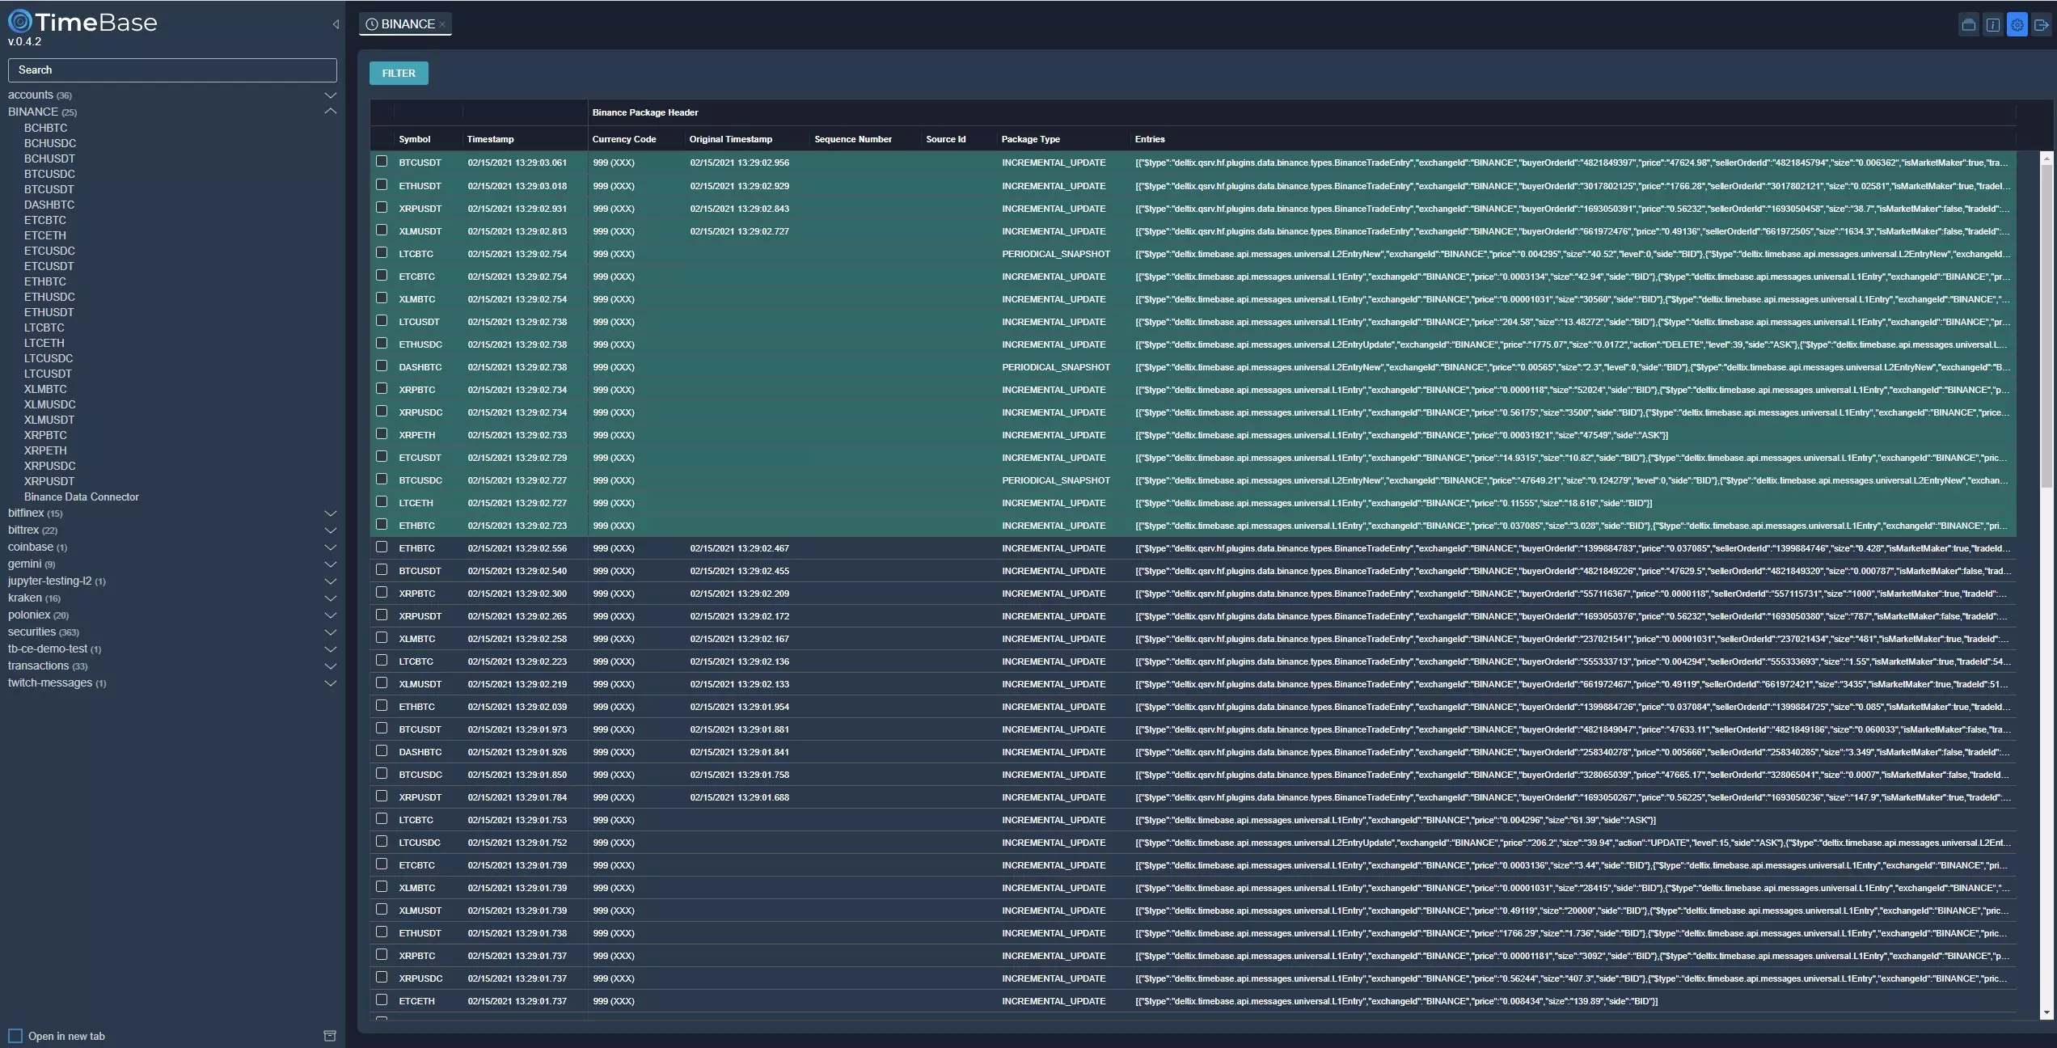Viewport: 2057px width, 1048px height.
Task: Tick the LTCUSDC 13:29:01.752 row checkbox
Action: tap(382, 841)
